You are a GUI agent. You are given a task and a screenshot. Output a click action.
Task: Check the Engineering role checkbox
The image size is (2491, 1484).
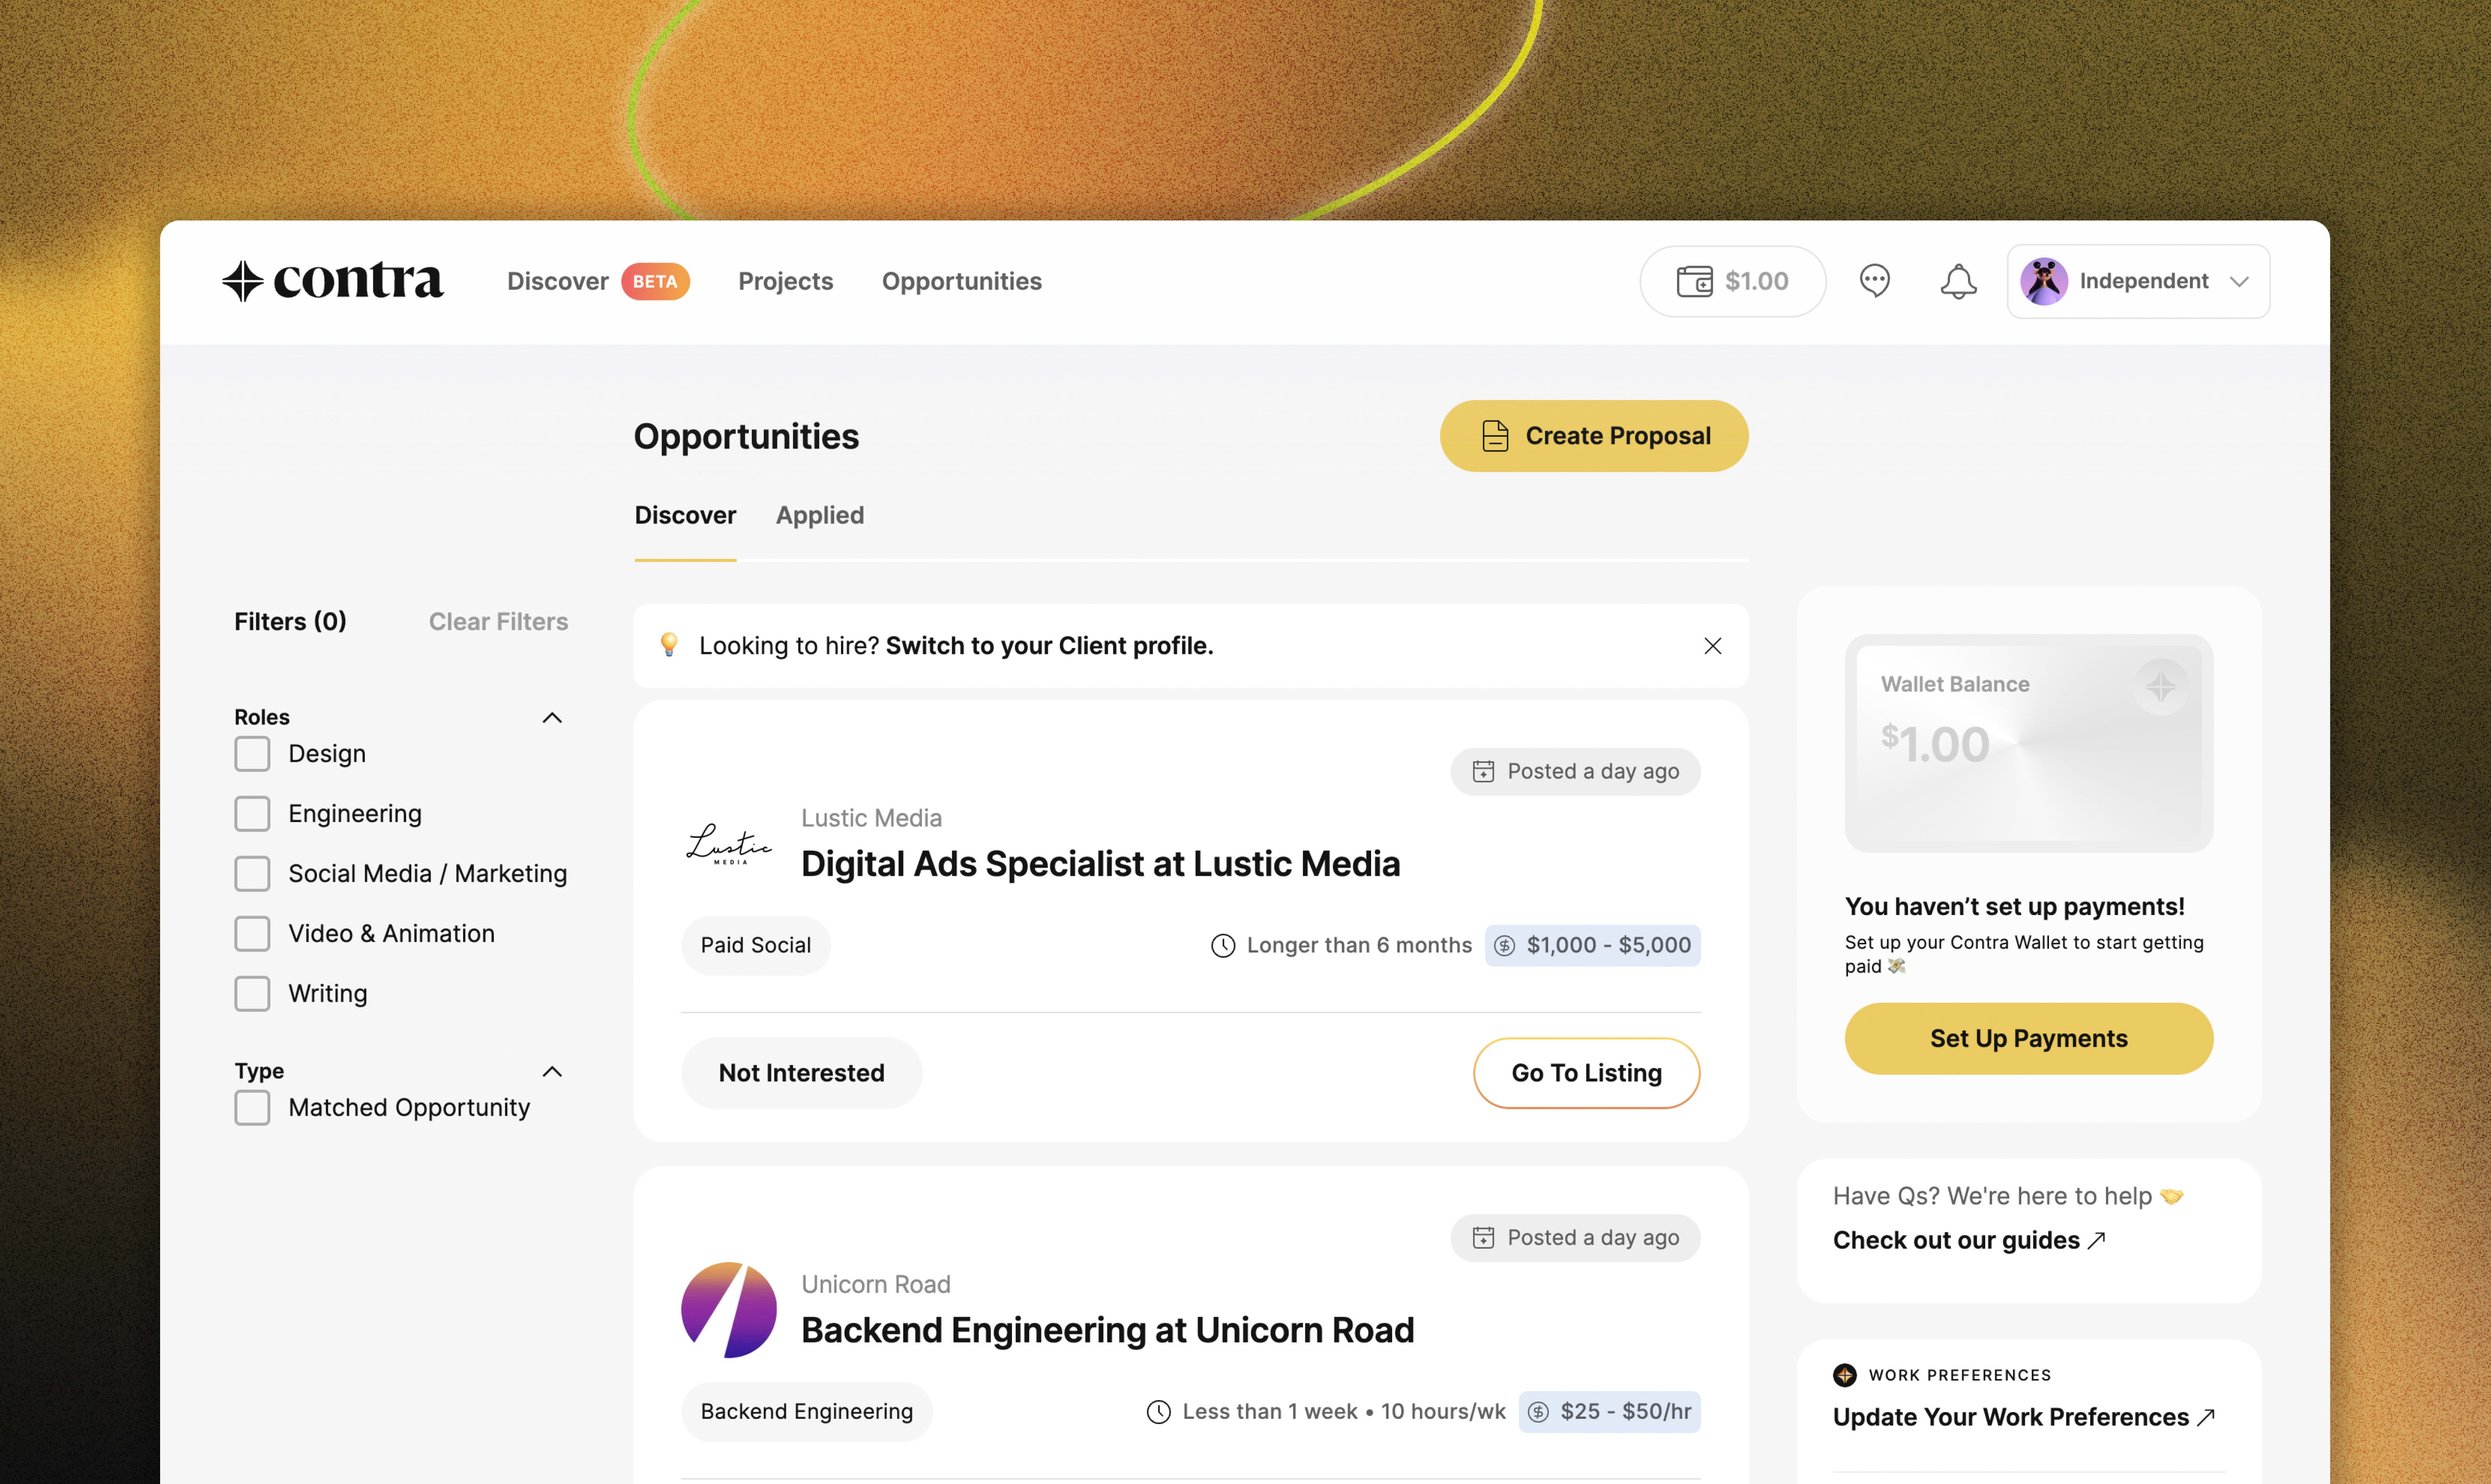[x=252, y=813]
